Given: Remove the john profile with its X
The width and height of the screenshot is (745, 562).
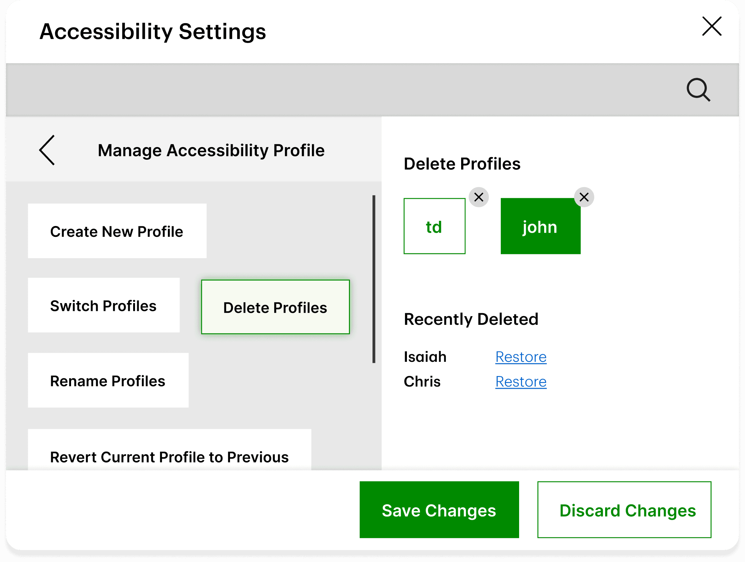Looking at the screenshot, I should (x=584, y=197).
